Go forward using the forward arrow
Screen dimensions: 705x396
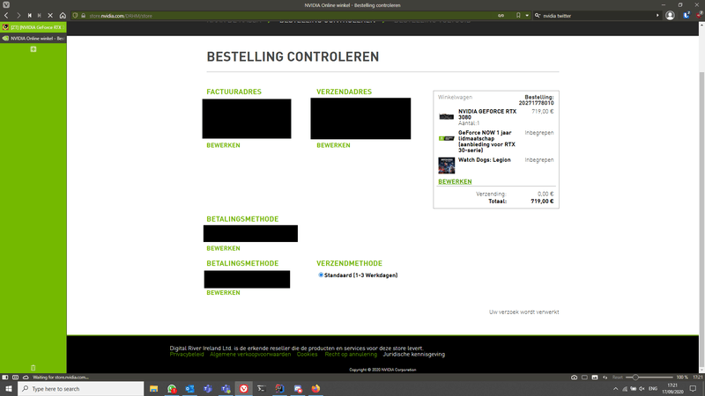click(x=19, y=16)
